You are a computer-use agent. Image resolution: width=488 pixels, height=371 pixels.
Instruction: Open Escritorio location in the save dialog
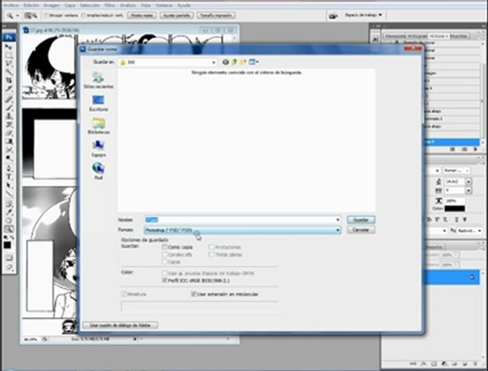98,103
